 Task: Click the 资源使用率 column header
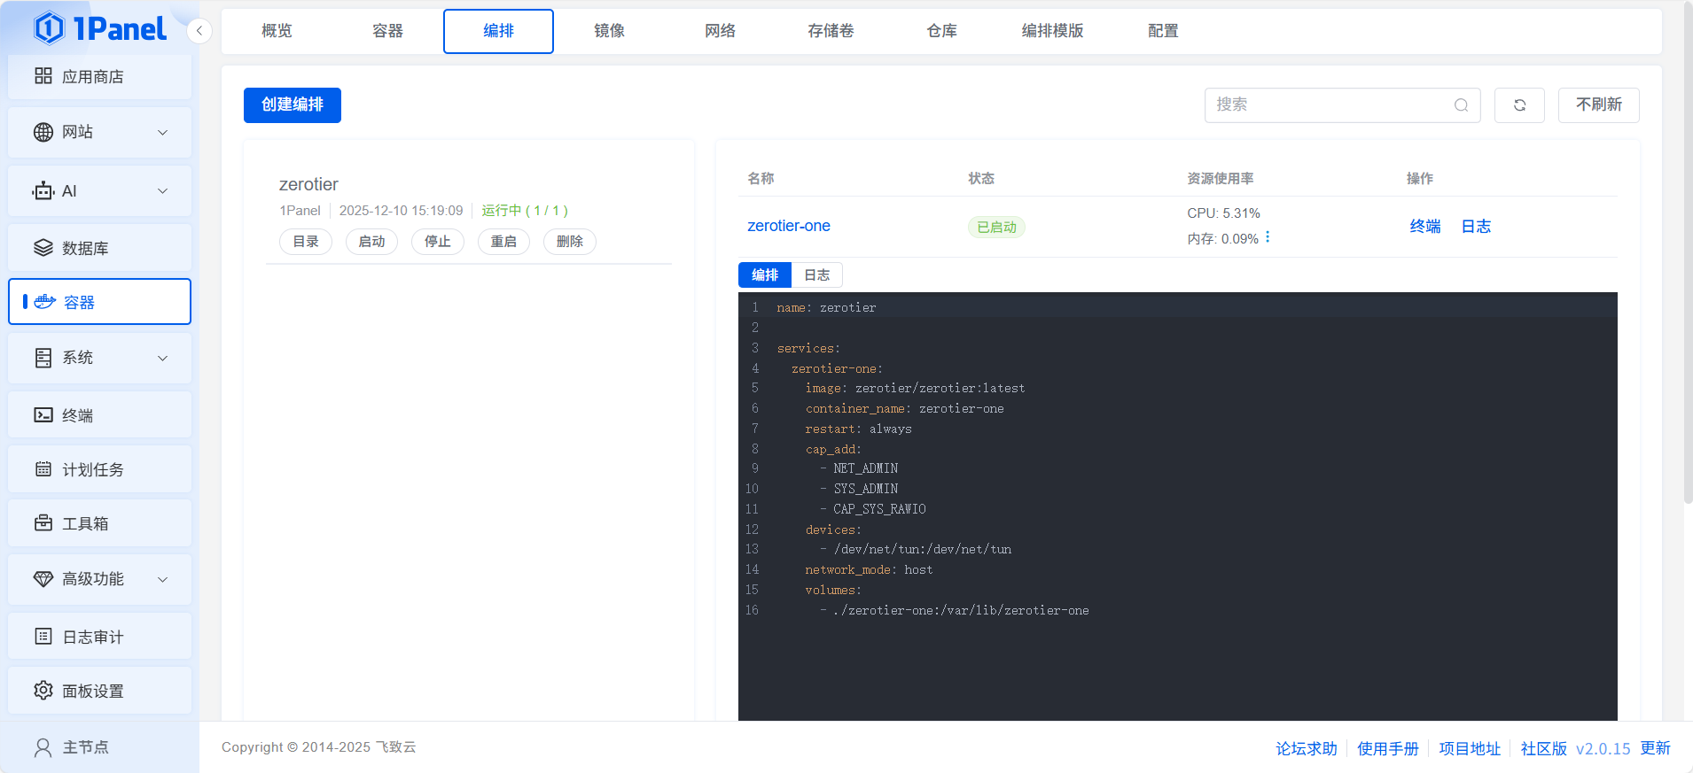[x=1221, y=179]
